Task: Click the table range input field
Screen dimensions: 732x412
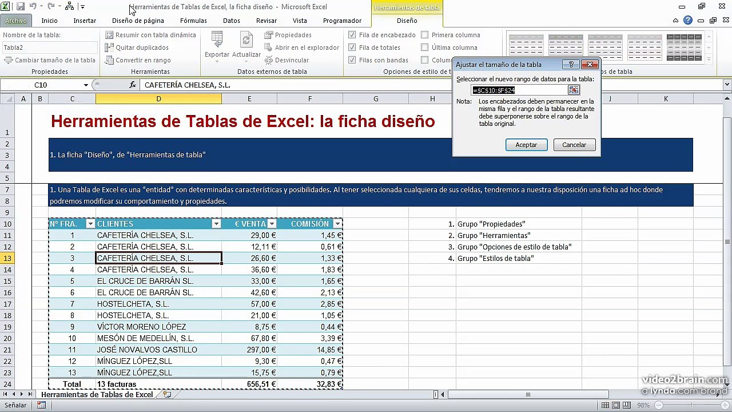Action: pos(519,90)
